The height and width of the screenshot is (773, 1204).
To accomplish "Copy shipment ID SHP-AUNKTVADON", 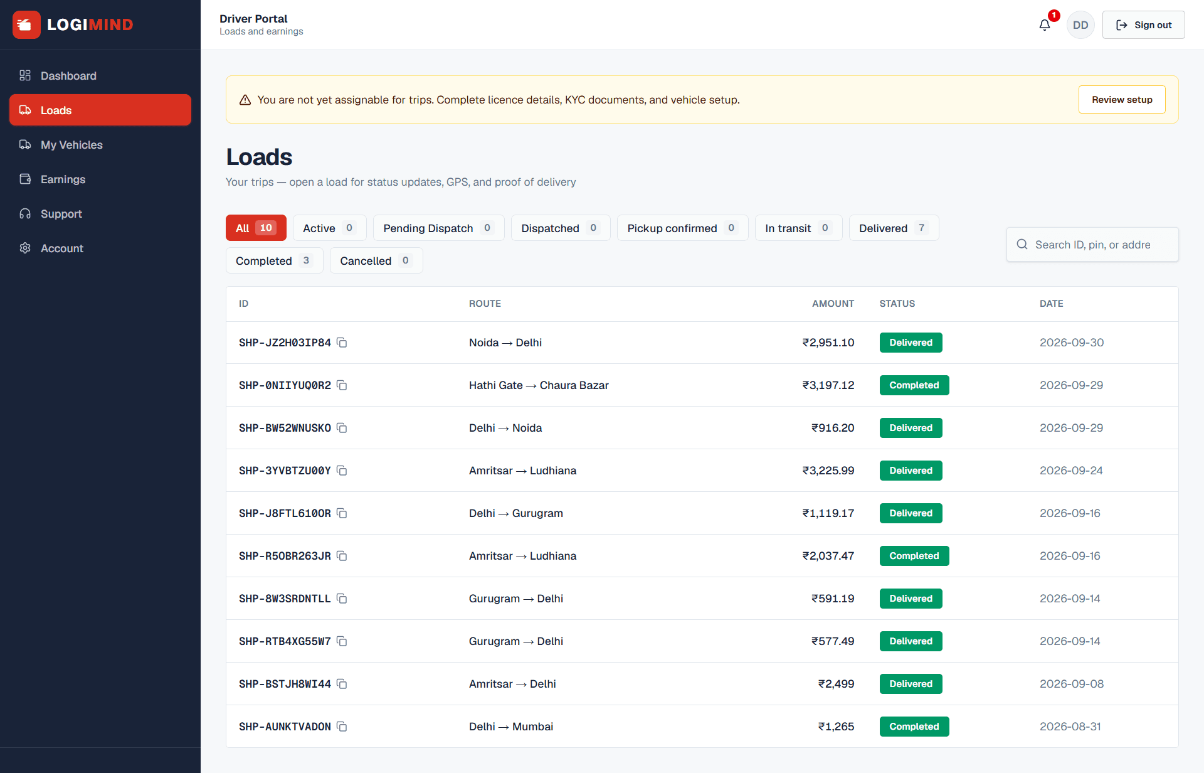I will coord(342,727).
